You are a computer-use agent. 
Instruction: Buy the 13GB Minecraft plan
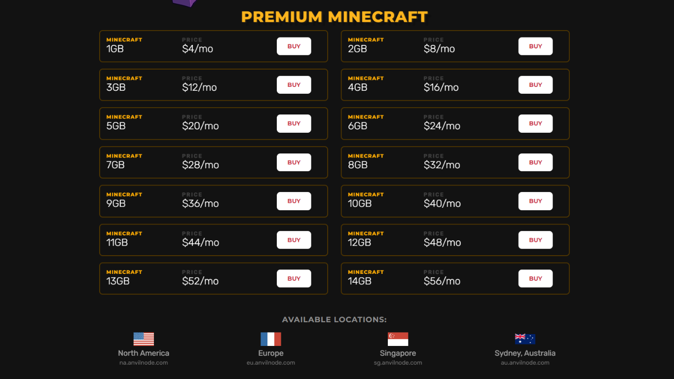(x=294, y=278)
